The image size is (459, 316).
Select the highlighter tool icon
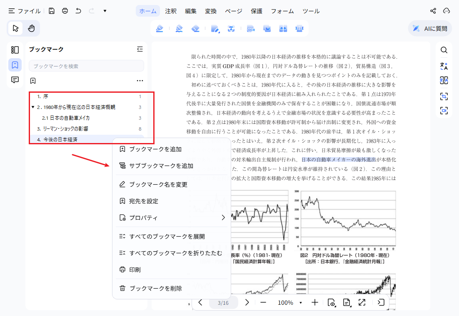[160, 29]
